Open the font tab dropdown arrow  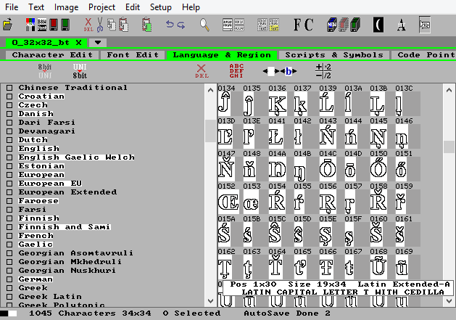(x=98, y=43)
